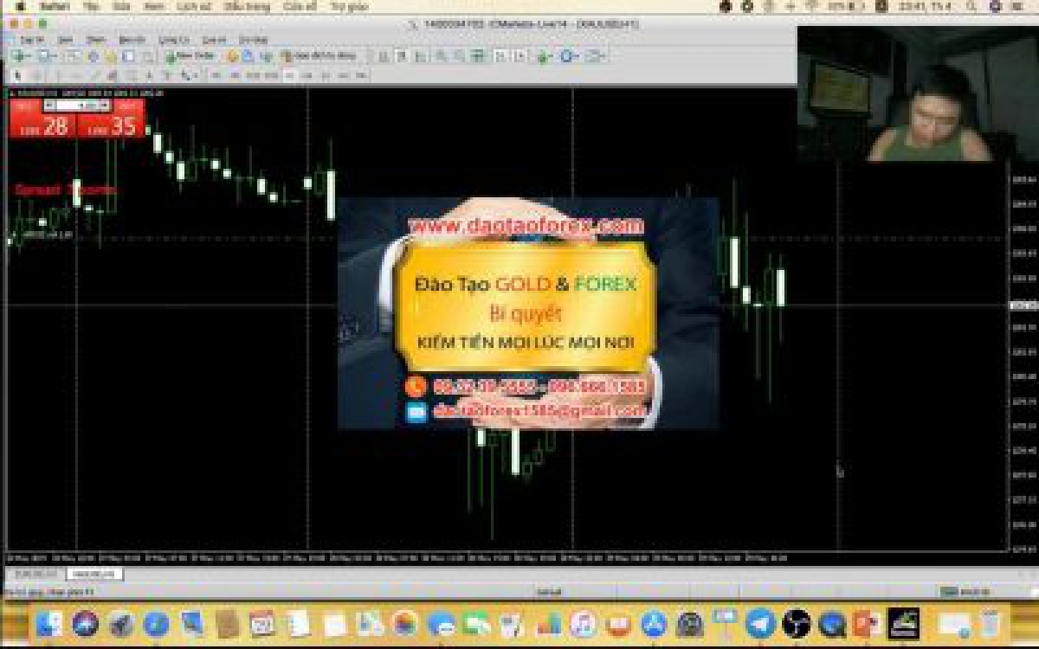Switch to the second chart tab at the bottom
Viewport: 1039px width, 649px height.
point(94,574)
